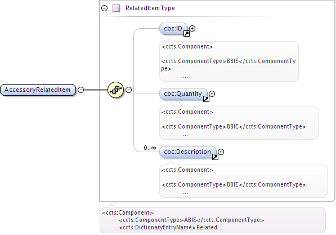This screenshot has height=235, width=336.
Task: Collapse the sequence compositor children
Action: click(128, 90)
